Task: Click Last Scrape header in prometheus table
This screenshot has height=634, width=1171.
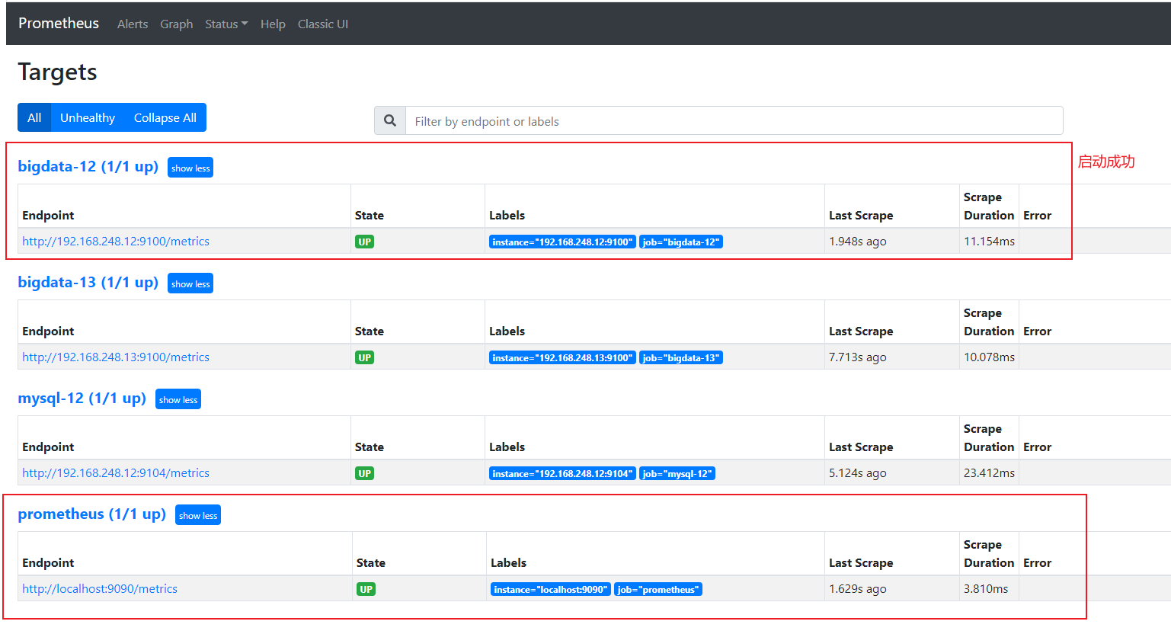Action: tap(861, 562)
